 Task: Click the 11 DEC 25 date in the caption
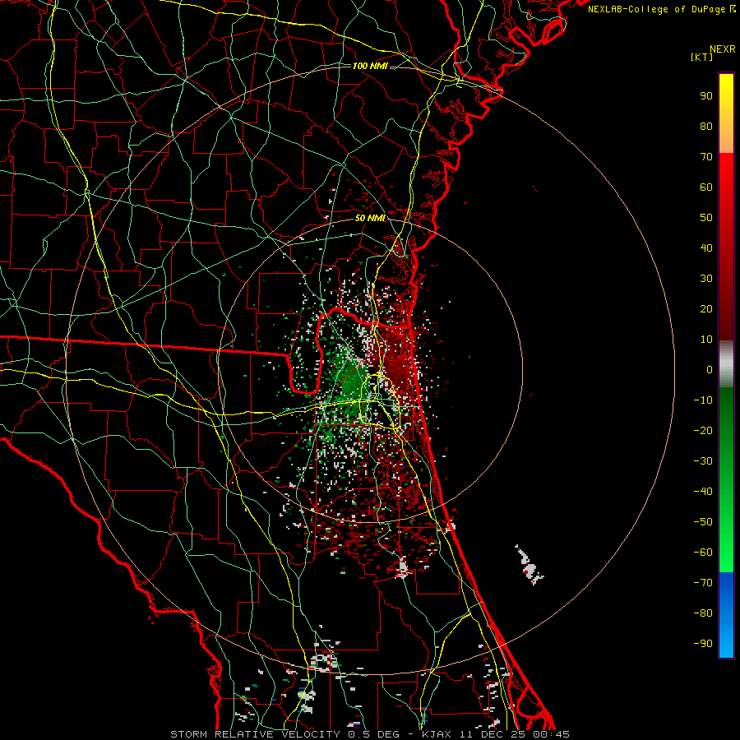tap(491, 734)
